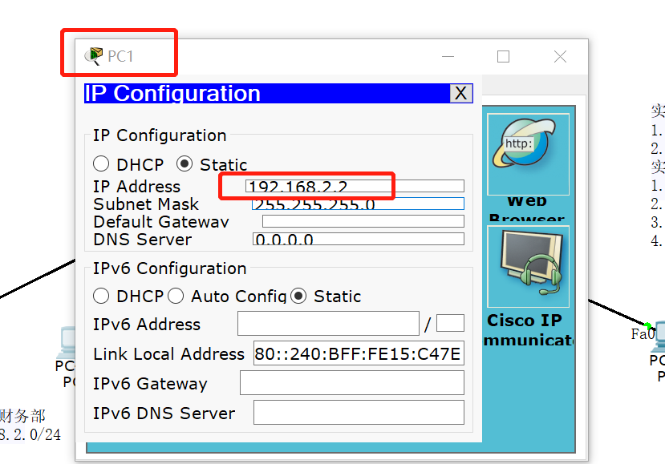665x464 pixels.
Task: Click the Link Local Address field
Action: pyautogui.click(x=359, y=353)
